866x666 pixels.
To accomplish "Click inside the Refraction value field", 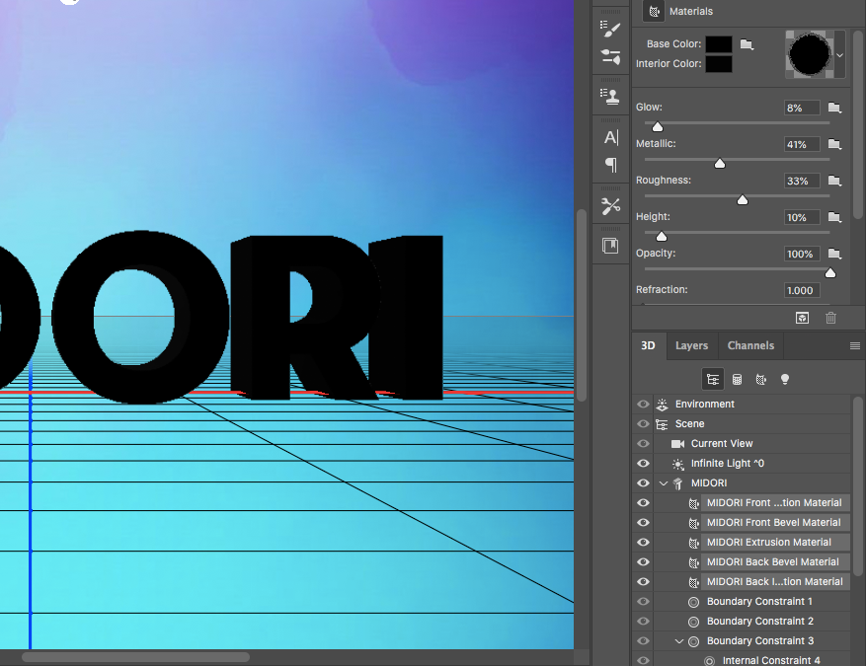I will [x=800, y=289].
